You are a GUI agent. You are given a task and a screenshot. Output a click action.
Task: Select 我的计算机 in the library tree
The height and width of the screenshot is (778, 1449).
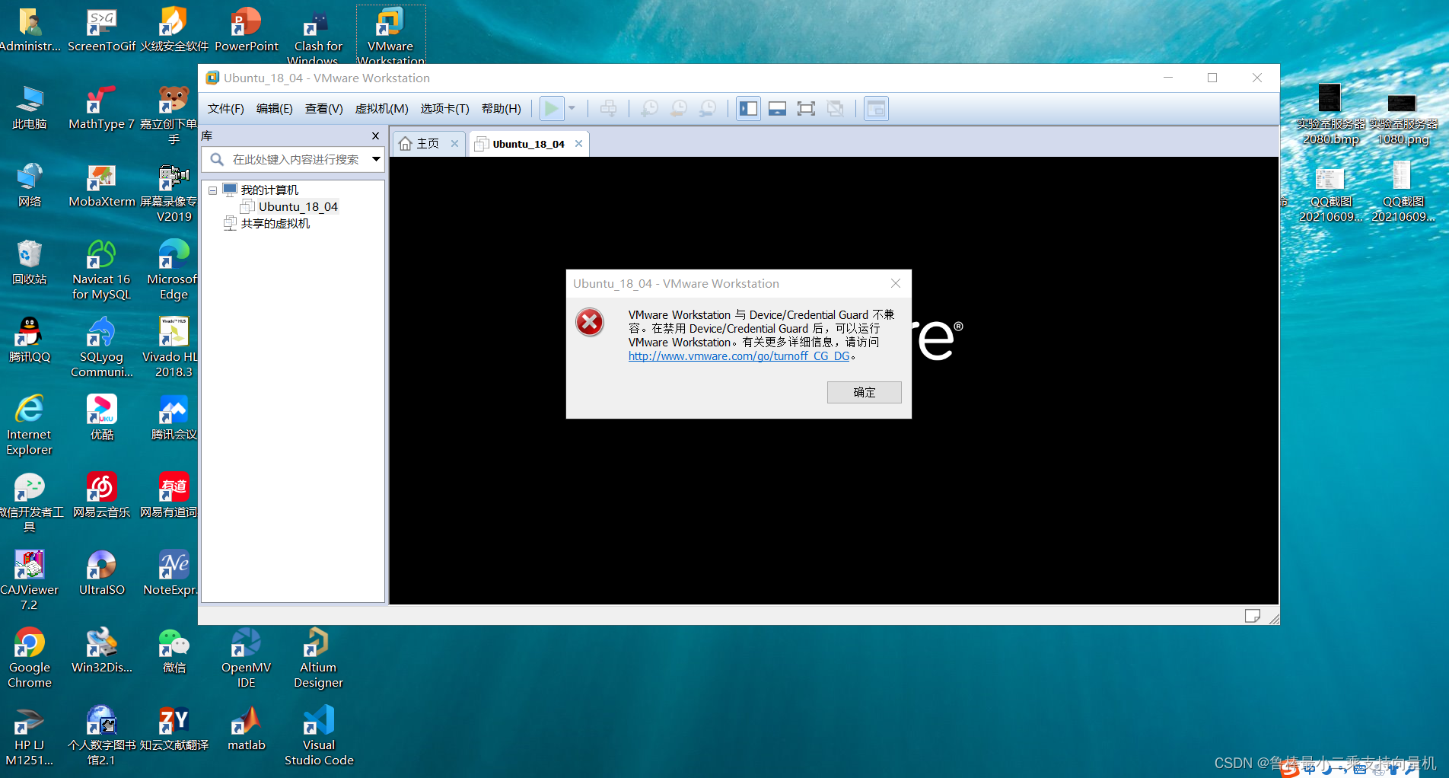tap(269, 190)
